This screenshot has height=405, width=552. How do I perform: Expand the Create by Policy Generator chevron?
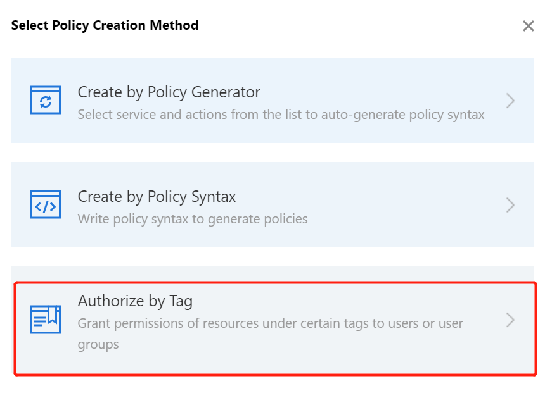click(x=510, y=101)
